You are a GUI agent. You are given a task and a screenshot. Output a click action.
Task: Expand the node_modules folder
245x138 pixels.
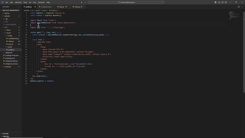(11, 25)
